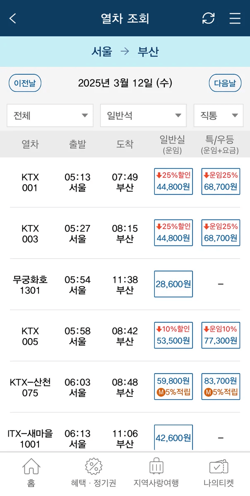Select KTX 001 standard fare 44,800원
The height and width of the screenshot is (496, 250).
point(173,181)
